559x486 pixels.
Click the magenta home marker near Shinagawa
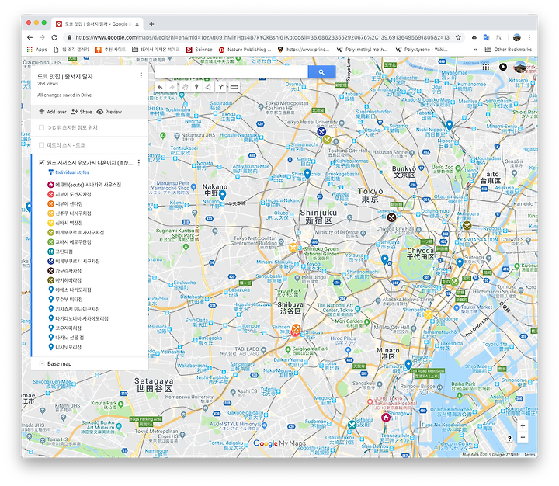tap(386, 417)
